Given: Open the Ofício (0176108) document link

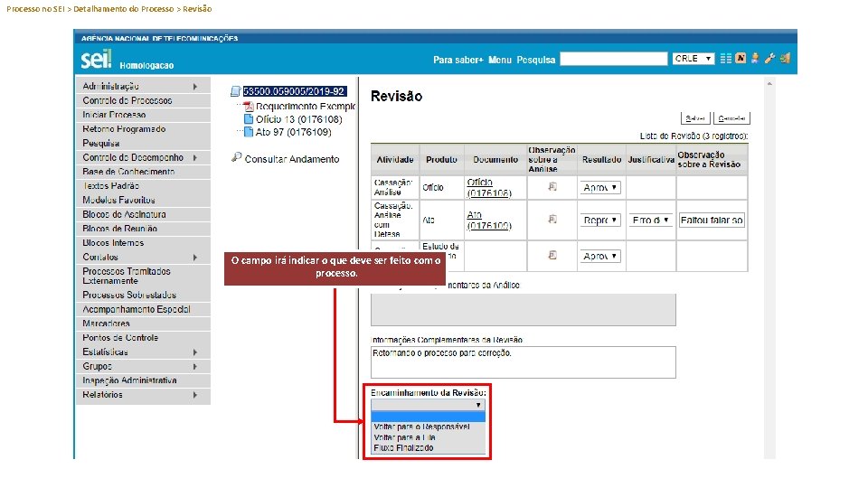Looking at the screenshot, I should (489, 188).
